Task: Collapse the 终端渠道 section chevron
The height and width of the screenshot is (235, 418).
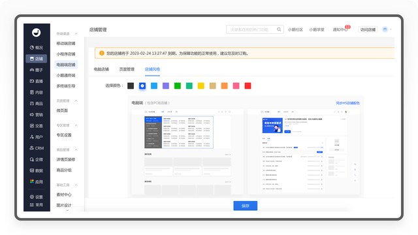Action: tap(76, 34)
